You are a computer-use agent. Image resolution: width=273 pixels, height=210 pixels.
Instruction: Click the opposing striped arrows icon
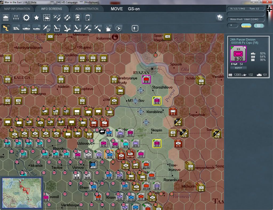coord(67,18)
